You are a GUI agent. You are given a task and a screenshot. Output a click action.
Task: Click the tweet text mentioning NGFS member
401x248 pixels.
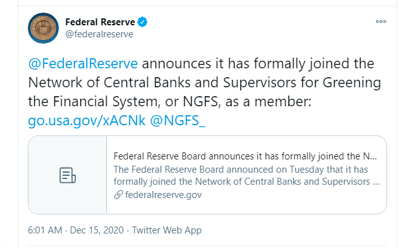click(x=170, y=101)
